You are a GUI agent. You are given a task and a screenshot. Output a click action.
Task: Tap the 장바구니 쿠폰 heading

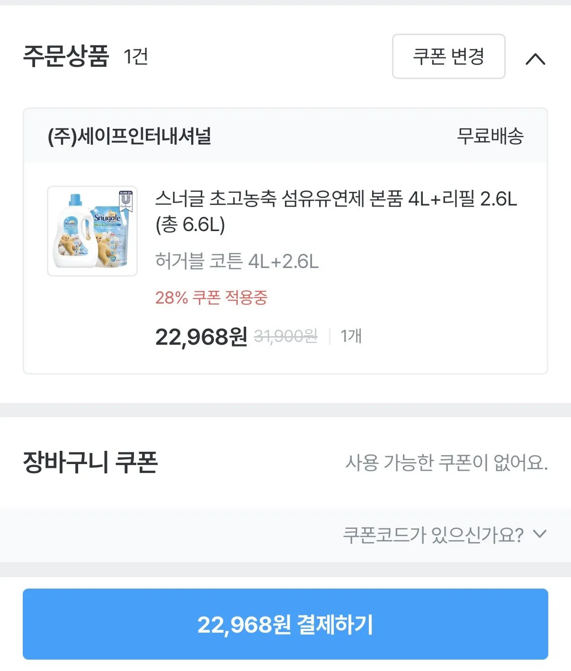[90, 462]
